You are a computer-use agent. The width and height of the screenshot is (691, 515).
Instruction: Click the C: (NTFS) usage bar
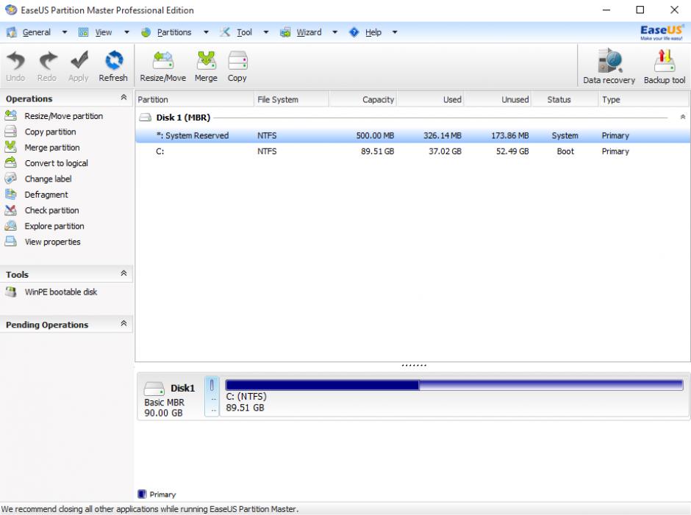tap(454, 385)
